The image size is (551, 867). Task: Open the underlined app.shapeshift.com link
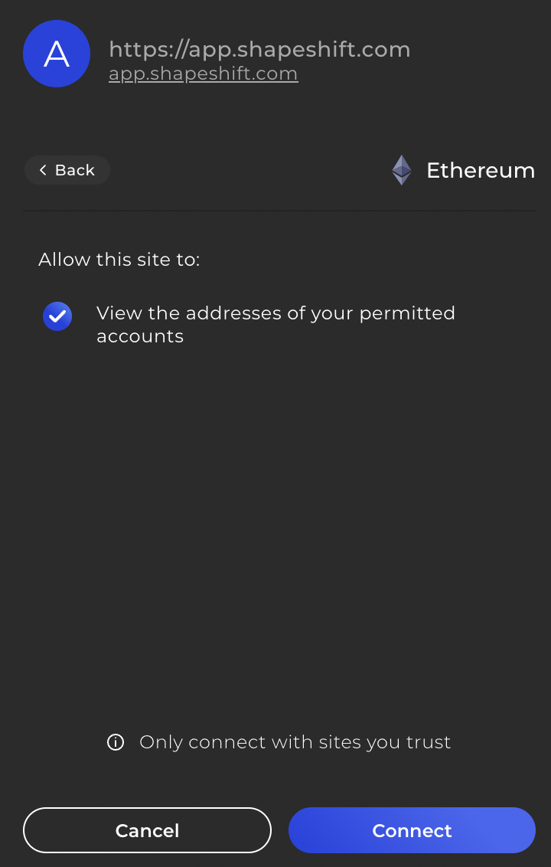click(204, 74)
